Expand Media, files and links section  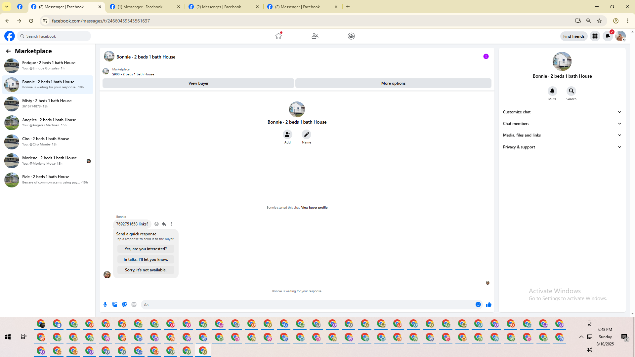(x=562, y=135)
